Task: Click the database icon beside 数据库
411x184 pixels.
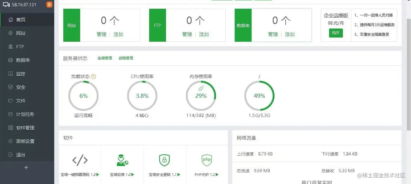Action: [x=11, y=60]
